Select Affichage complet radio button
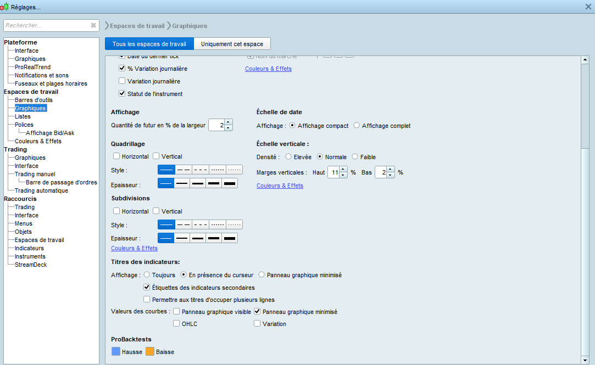Screen dimensions: 595x365 [x=357, y=125]
